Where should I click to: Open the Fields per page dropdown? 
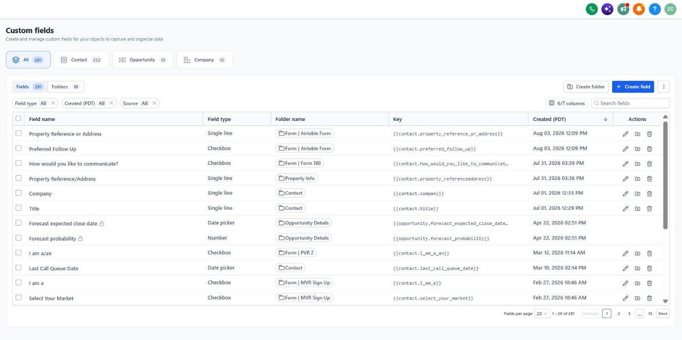tap(542, 314)
